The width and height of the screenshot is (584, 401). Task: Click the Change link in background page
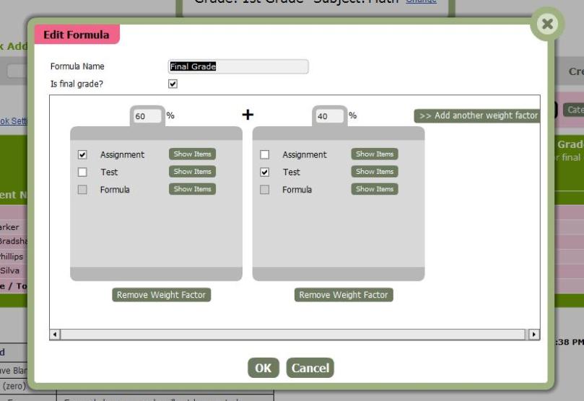pos(422,1)
